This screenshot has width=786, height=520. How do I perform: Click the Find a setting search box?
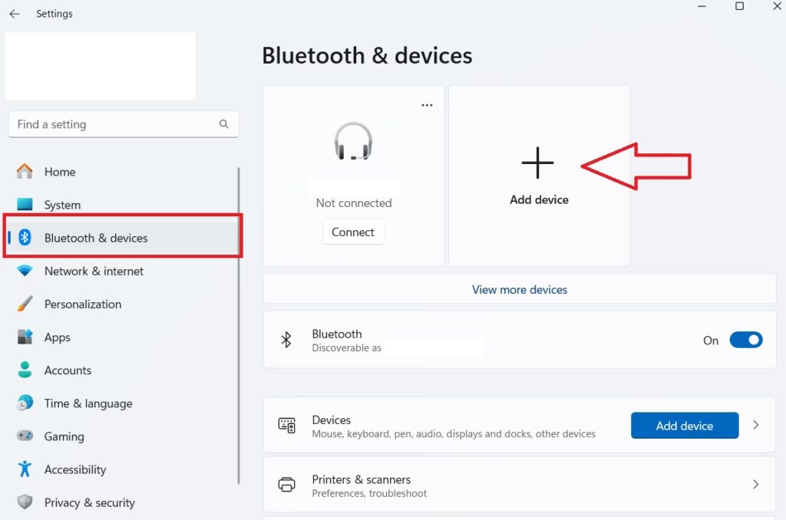(115, 124)
